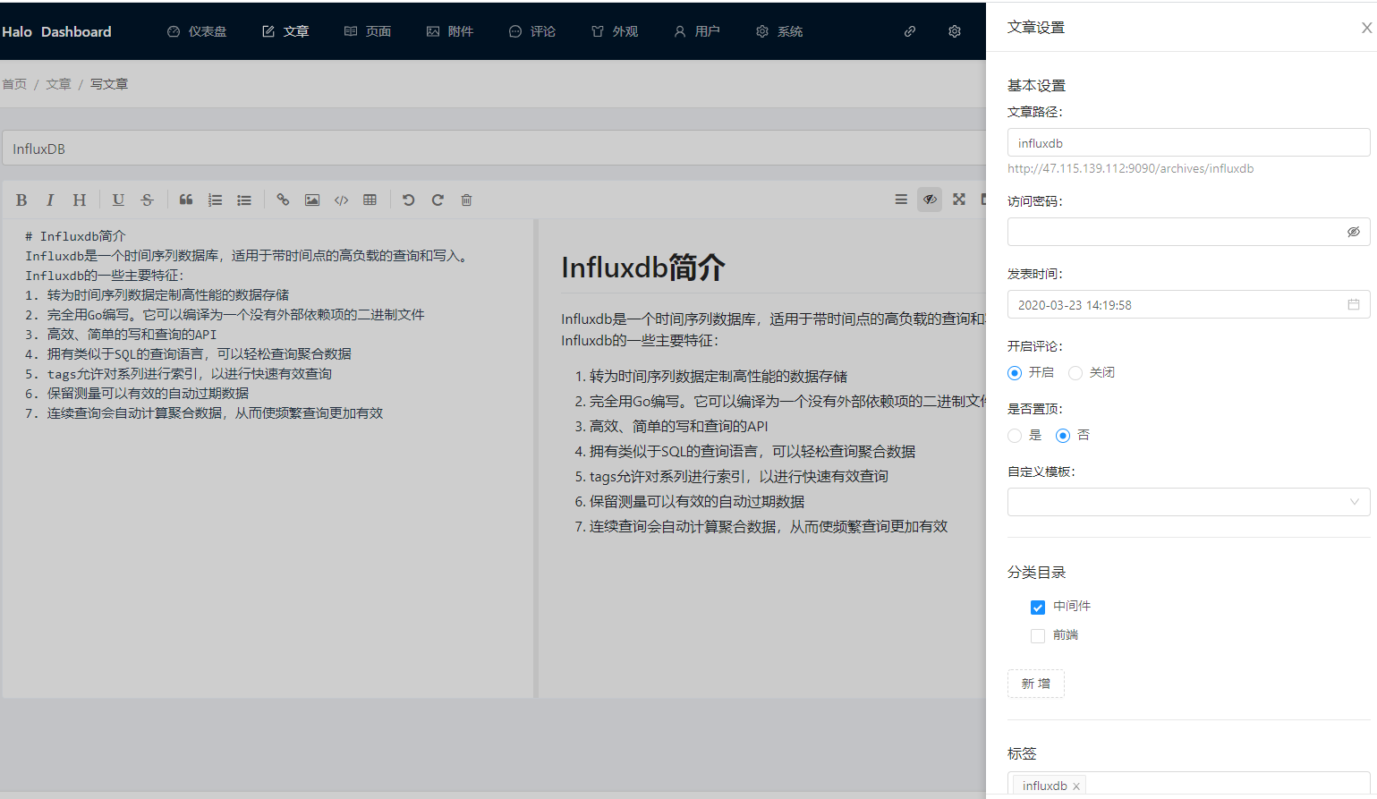Image resolution: width=1377 pixels, height=799 pixels.
Task: Expand the 自定义模板 dropdown
Action: pyautogui.click(x=1189, y=502)
